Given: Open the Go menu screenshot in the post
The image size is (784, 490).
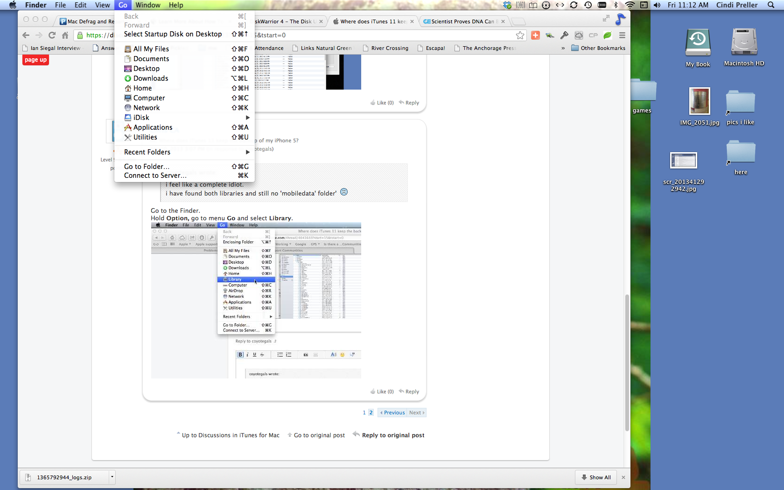Looking at the screenshot, I should pyautogui.click(x=256, y=300).
